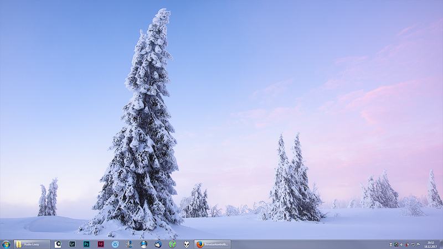Click the Show Desktop strip at taskbar end
The image size is (443, 249).
[441, 245]
